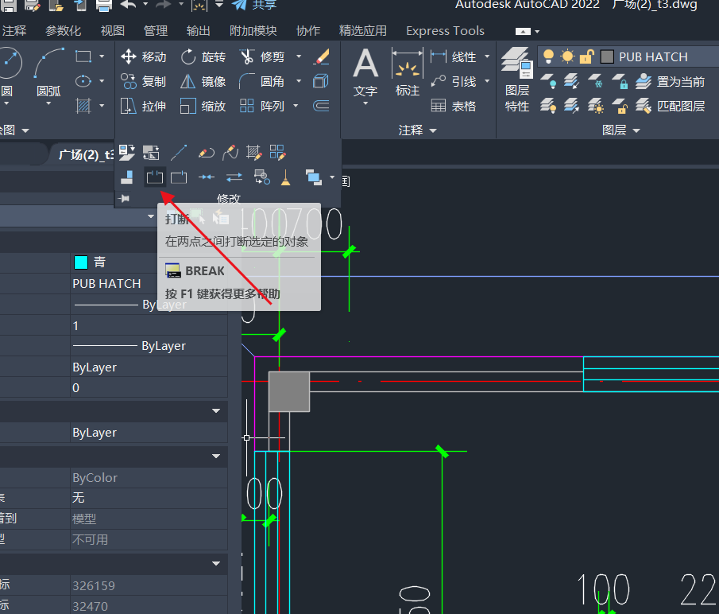Screen dimensions: 719x614
Task: Click the Align icon in Modify panel
Action: pyautogui.click(x=127, y=177)
